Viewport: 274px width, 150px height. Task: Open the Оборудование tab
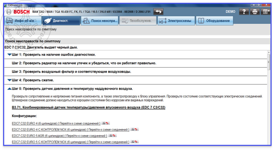point(215,21)
